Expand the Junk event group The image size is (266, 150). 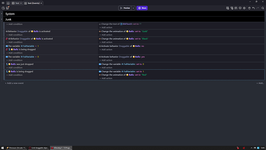tap(2, 19)
